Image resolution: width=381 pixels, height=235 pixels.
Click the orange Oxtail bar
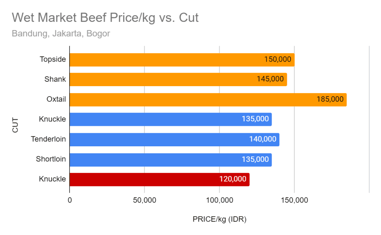click(208, 99)
